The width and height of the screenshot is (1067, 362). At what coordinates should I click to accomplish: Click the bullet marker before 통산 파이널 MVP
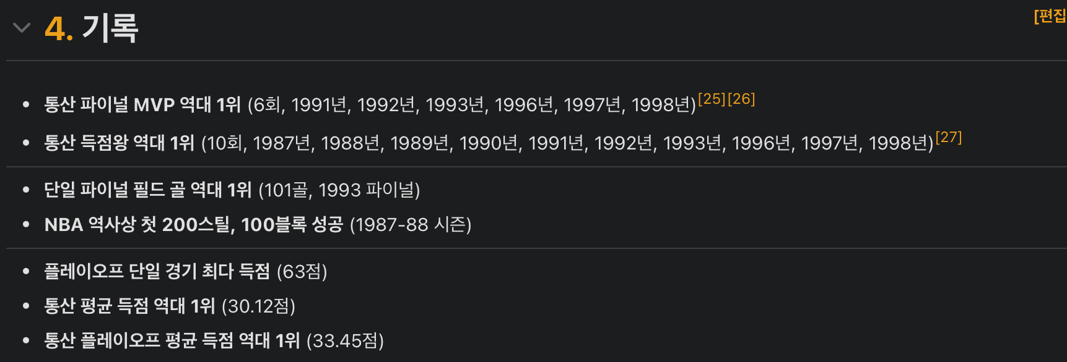[x=26, y=105]
